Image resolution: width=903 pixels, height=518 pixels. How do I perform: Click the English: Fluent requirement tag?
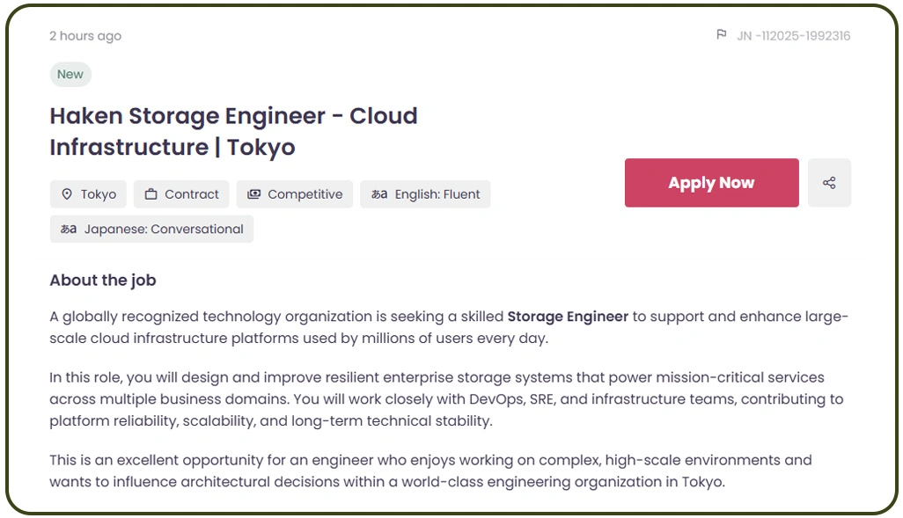pyautogui.click(x=425, y=194)
